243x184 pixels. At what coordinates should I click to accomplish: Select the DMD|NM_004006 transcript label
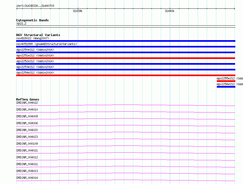[27, 123]
